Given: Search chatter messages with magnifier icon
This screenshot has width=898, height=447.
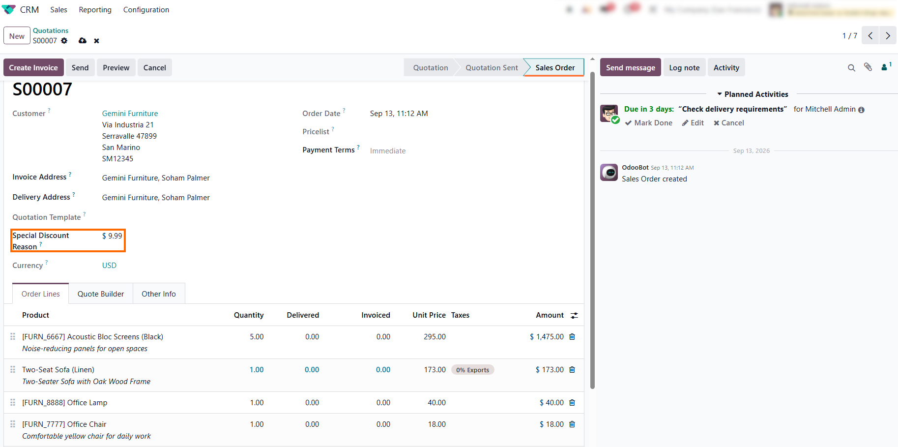Looking at the screenshot, I should pyautogui.click(x=851, y=68).
